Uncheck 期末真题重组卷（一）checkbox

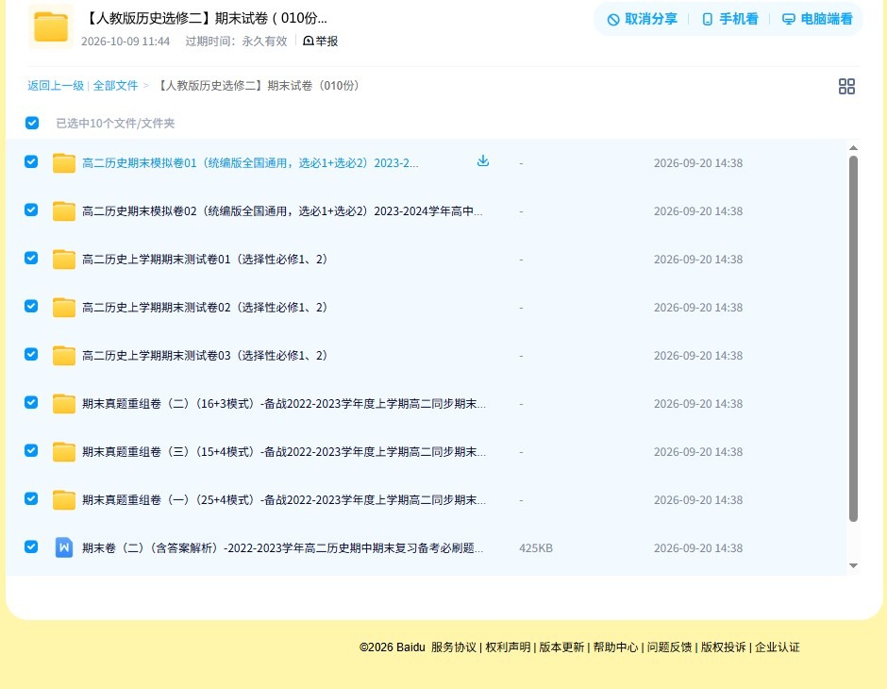coord(31,498)
